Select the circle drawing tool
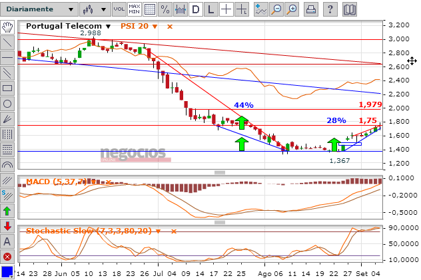 (x=7, y=104)
